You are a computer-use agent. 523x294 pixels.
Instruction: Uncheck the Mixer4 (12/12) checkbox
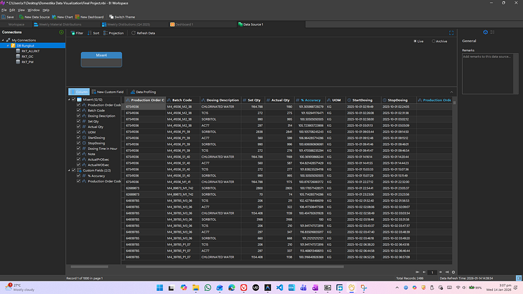[74, 99]
